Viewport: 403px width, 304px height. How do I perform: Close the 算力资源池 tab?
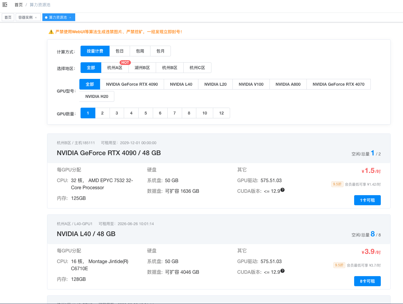70,17
